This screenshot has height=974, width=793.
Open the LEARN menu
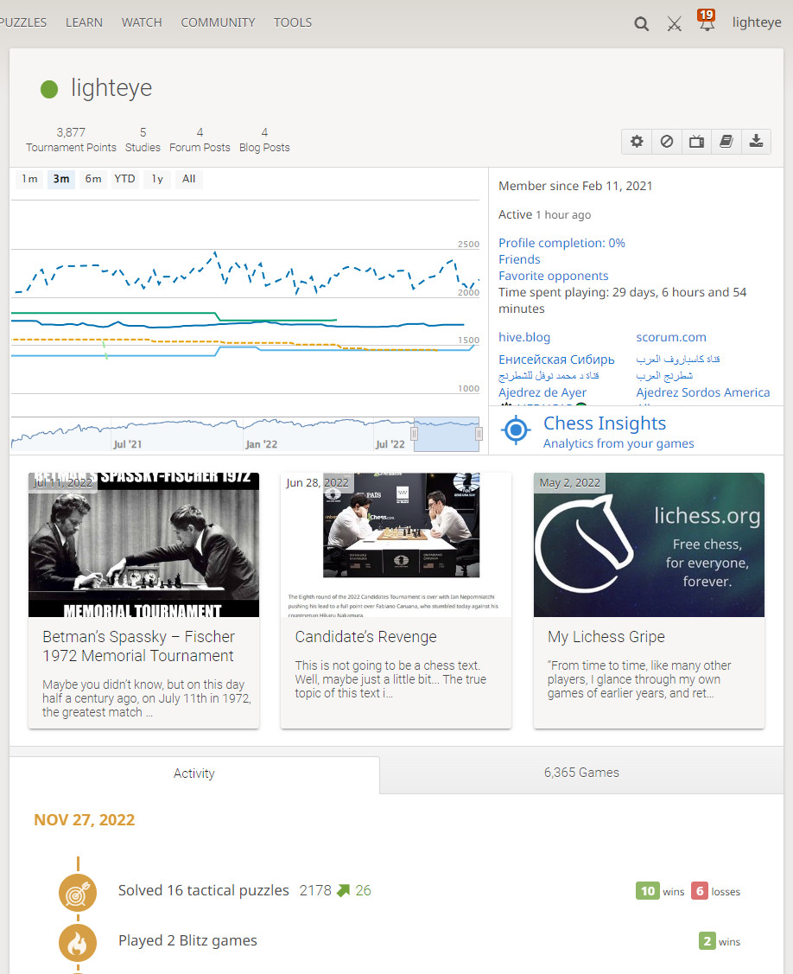pos(84,22)
